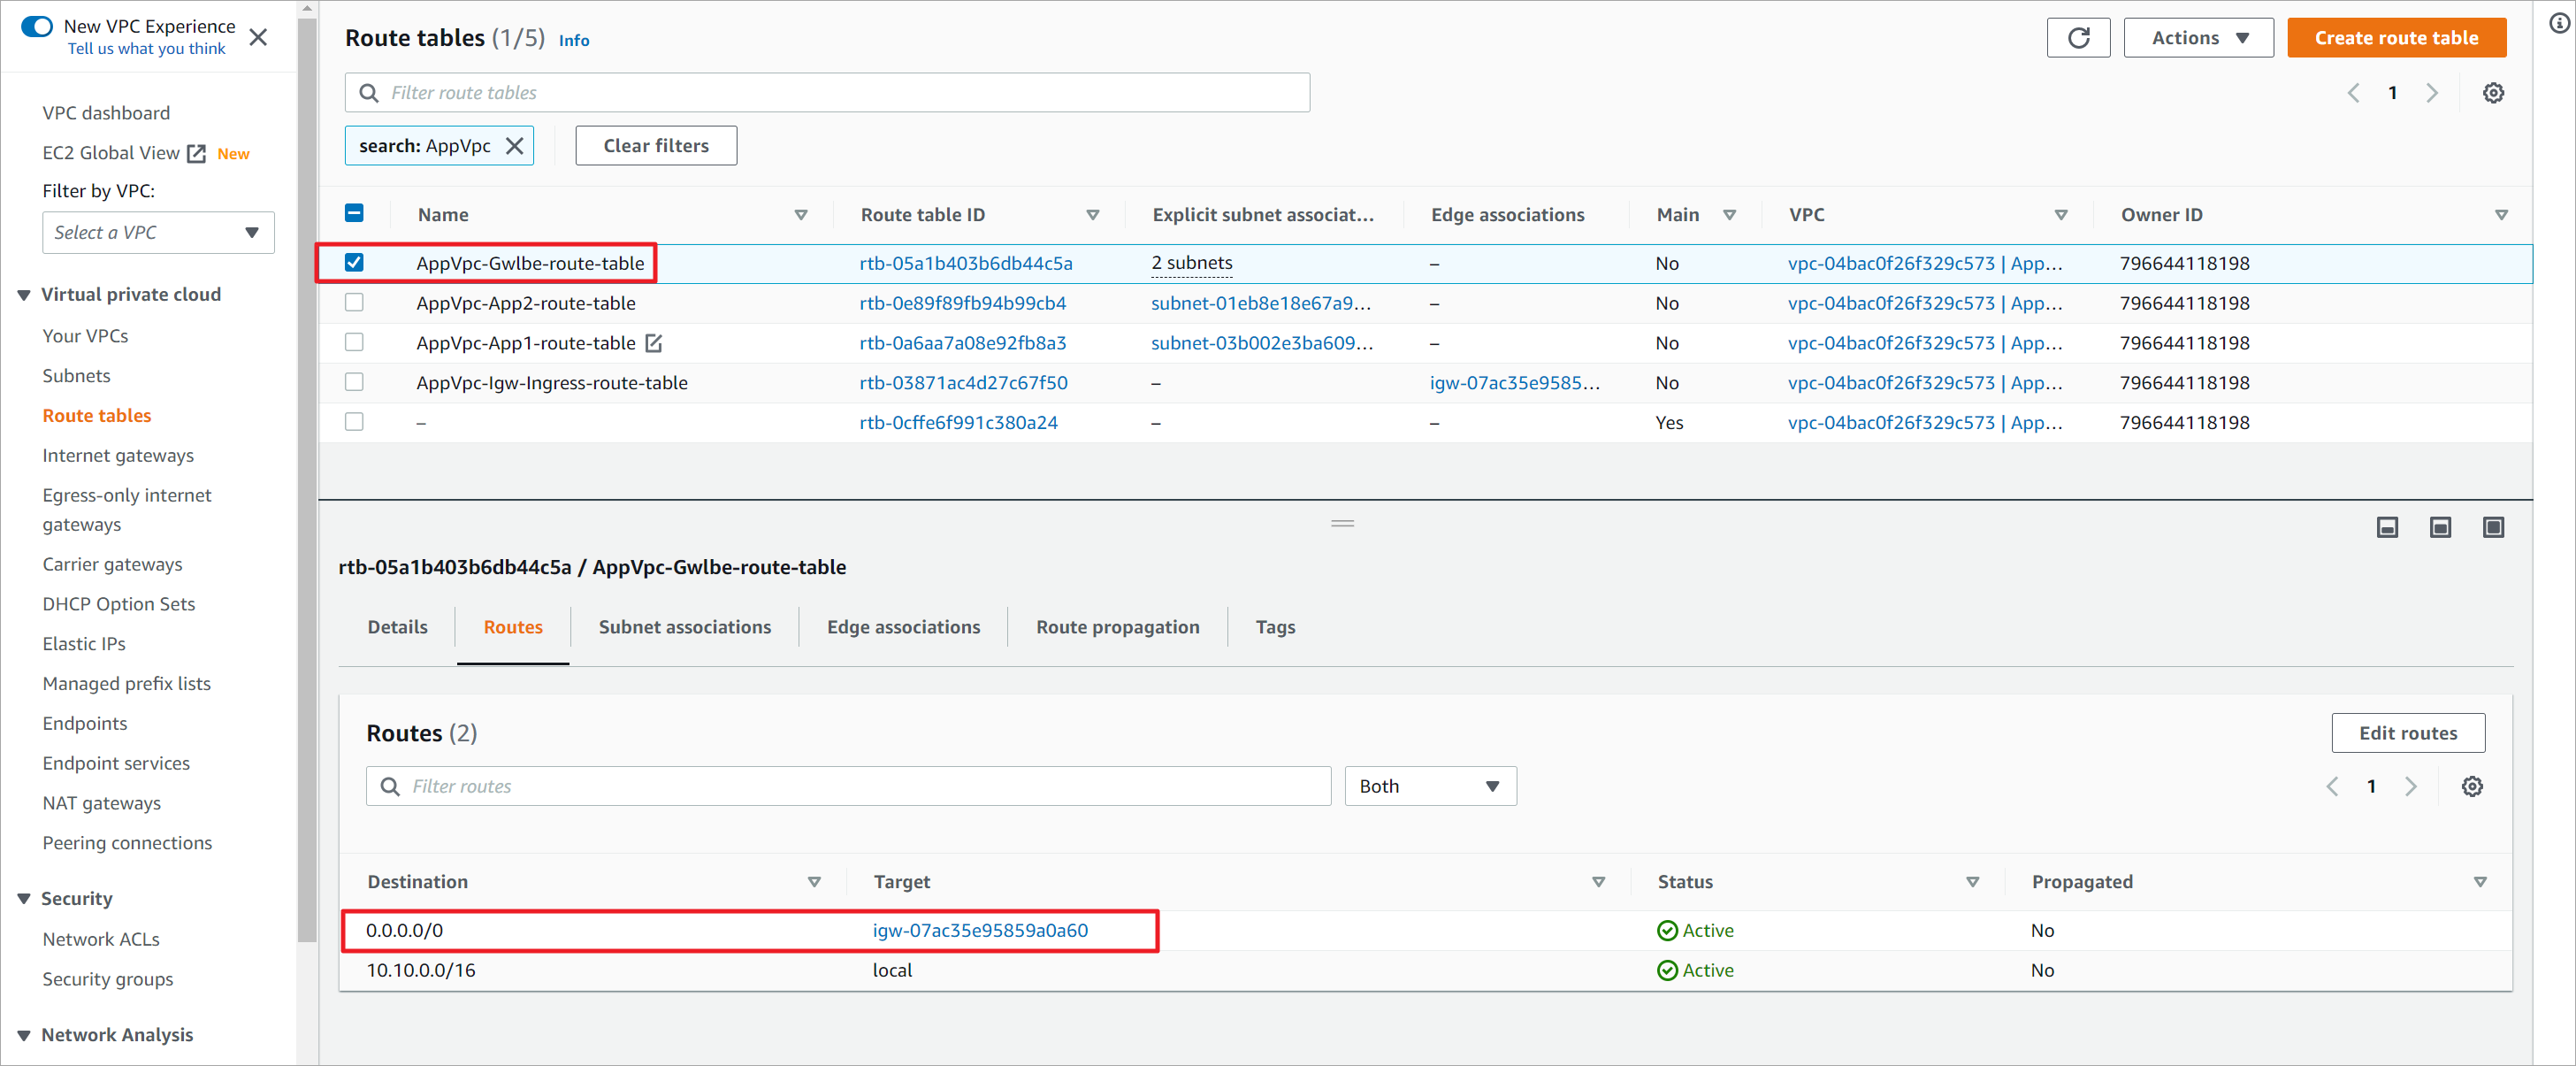The height and width of the screenshot is (1066, 2576).
Task: Uncheck AppVpc-Gwlbe-route-table checkbox
Action: (x=354, y=263)
